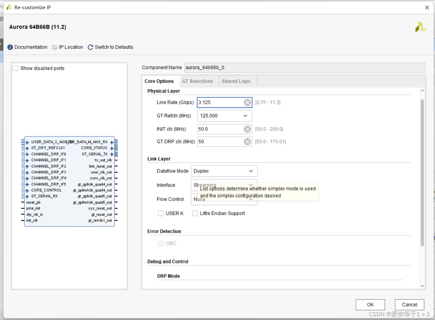
Task: Click the Switch to Defaults refresh icon
Action: point(90,47)
